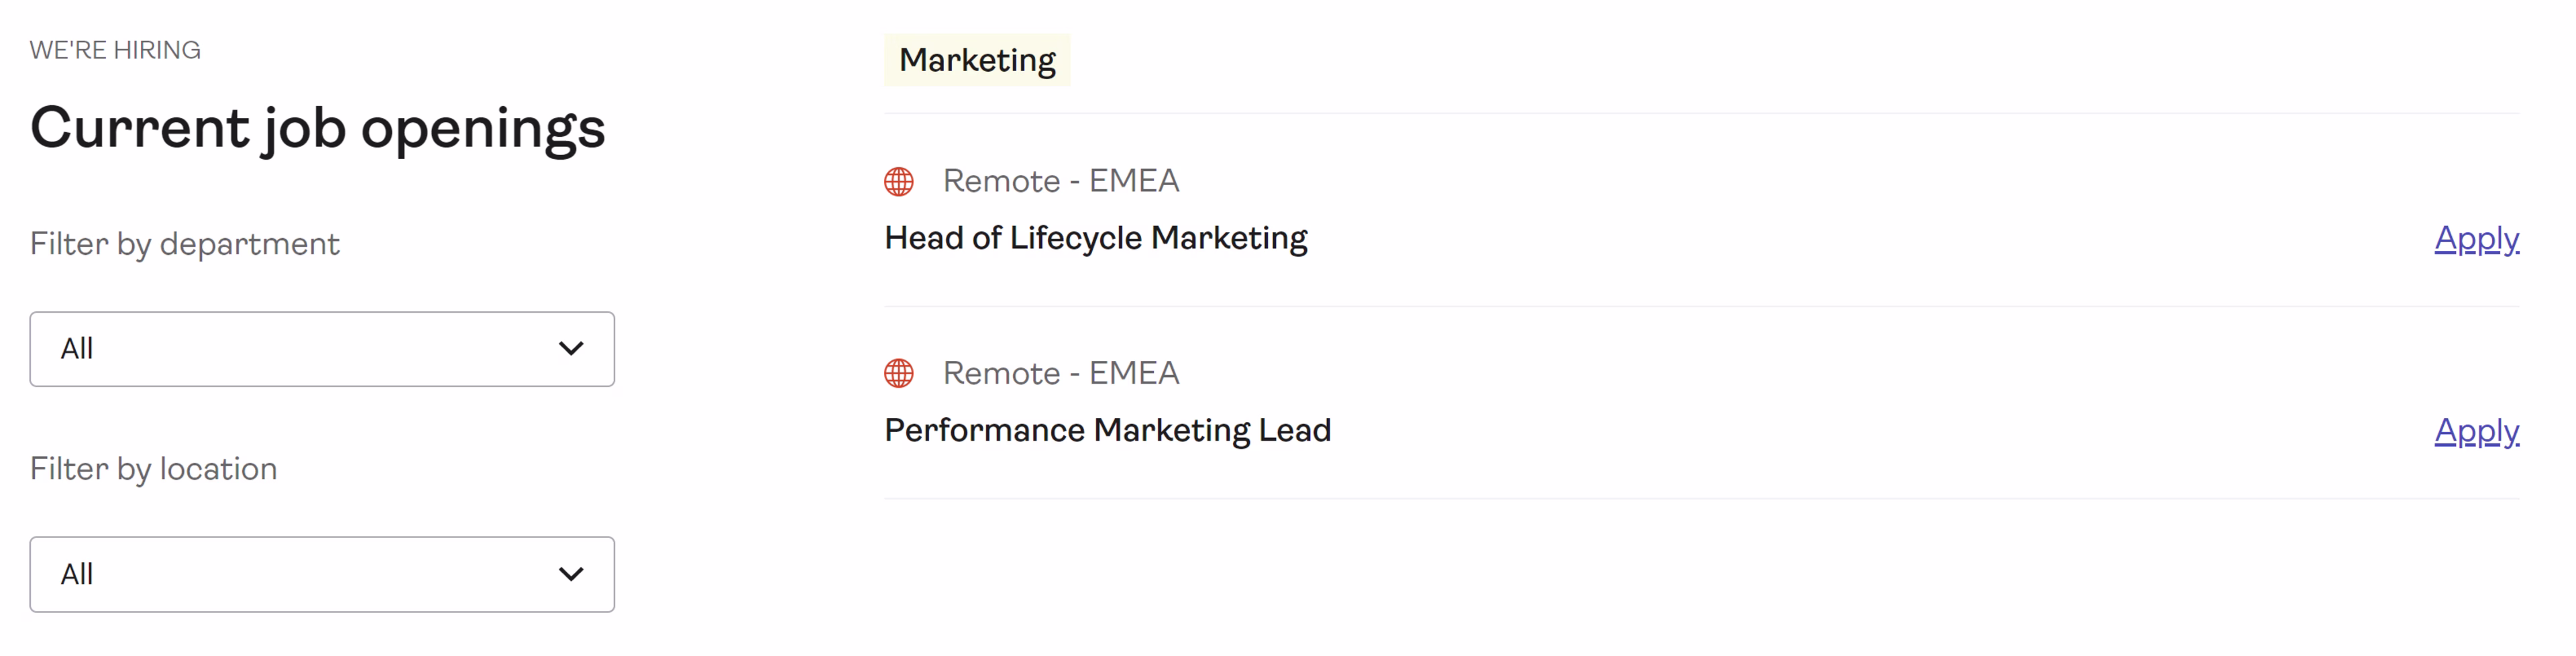This screenshot has height=656, width=2576.
Task: Click the chevron arrow in the department filter
Action: click(x=571, y=348)
